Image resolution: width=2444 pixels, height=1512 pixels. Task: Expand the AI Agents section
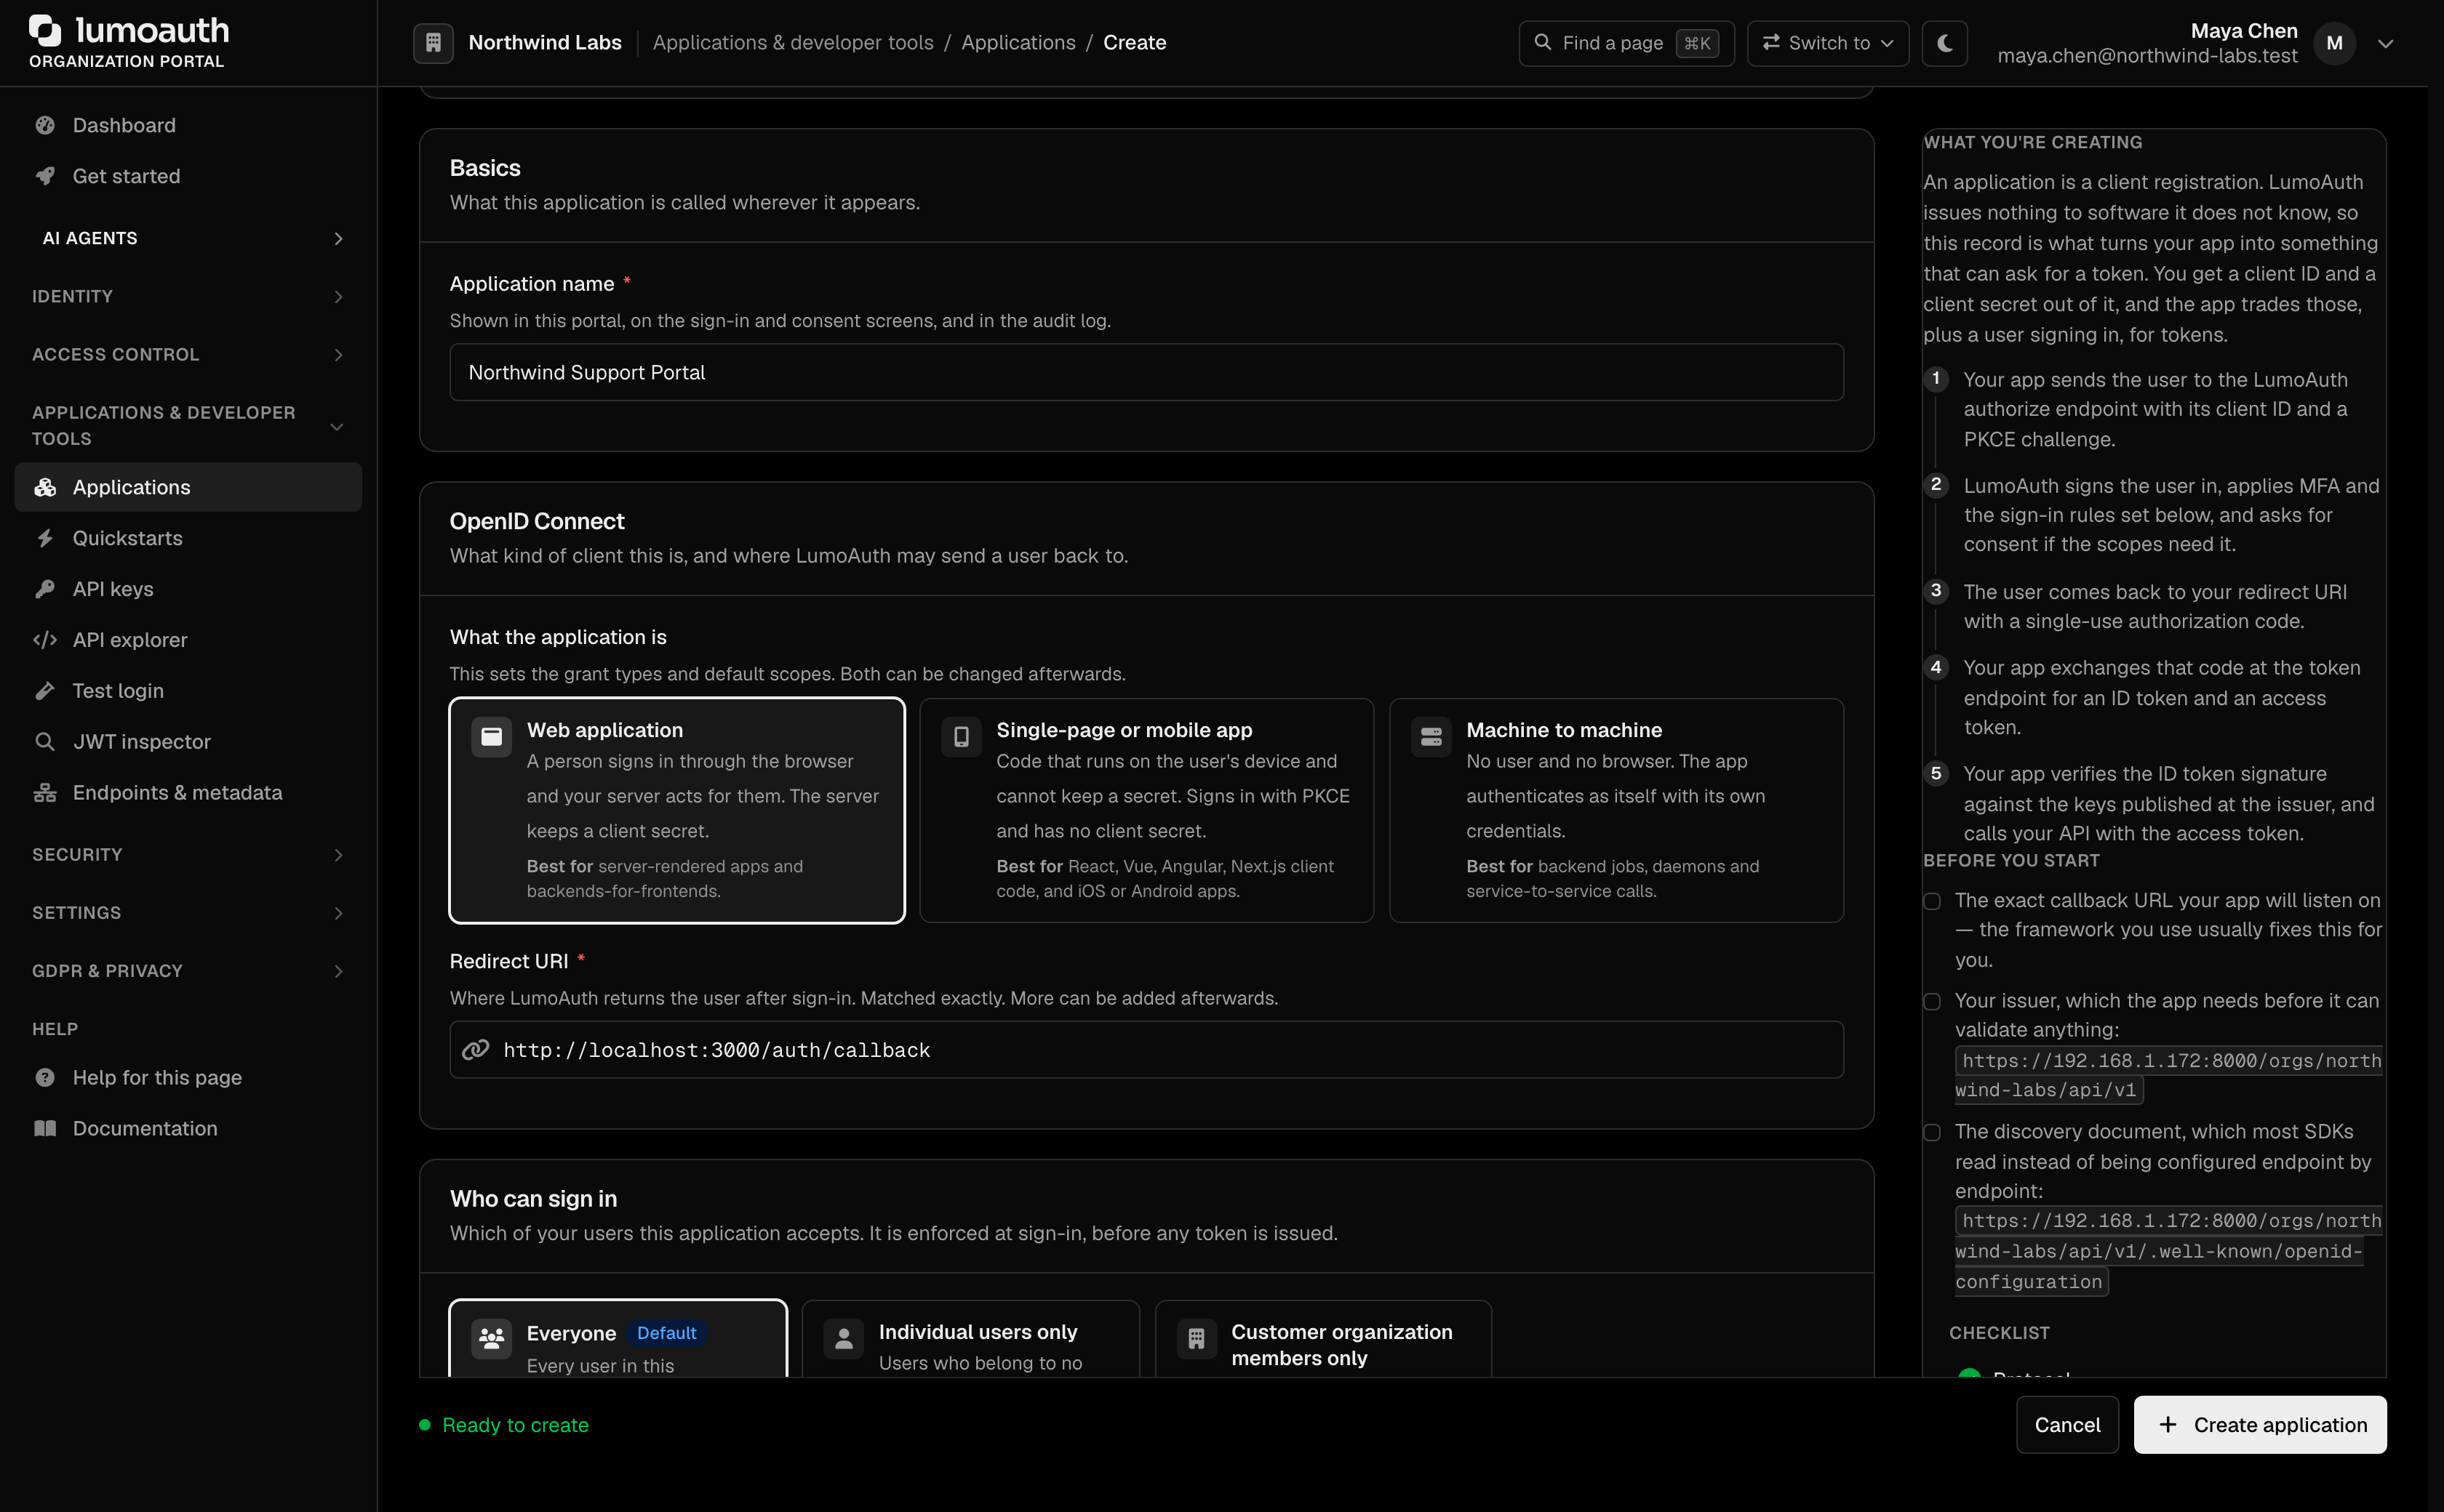188,238
